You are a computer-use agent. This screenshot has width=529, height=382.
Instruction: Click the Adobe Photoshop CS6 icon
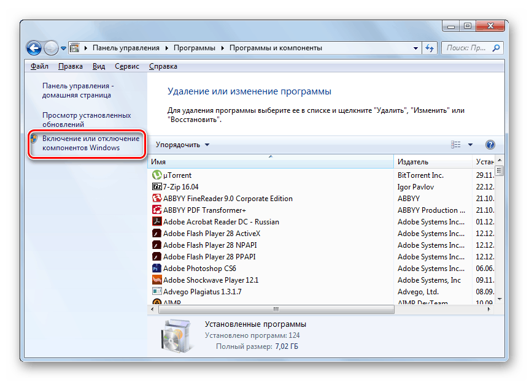tap(157, 269)
